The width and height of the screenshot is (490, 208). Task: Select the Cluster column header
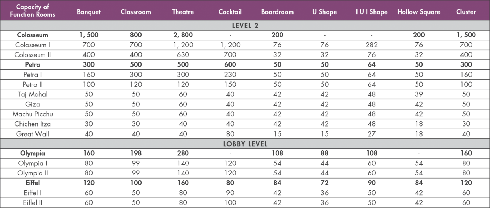point(466,12)
